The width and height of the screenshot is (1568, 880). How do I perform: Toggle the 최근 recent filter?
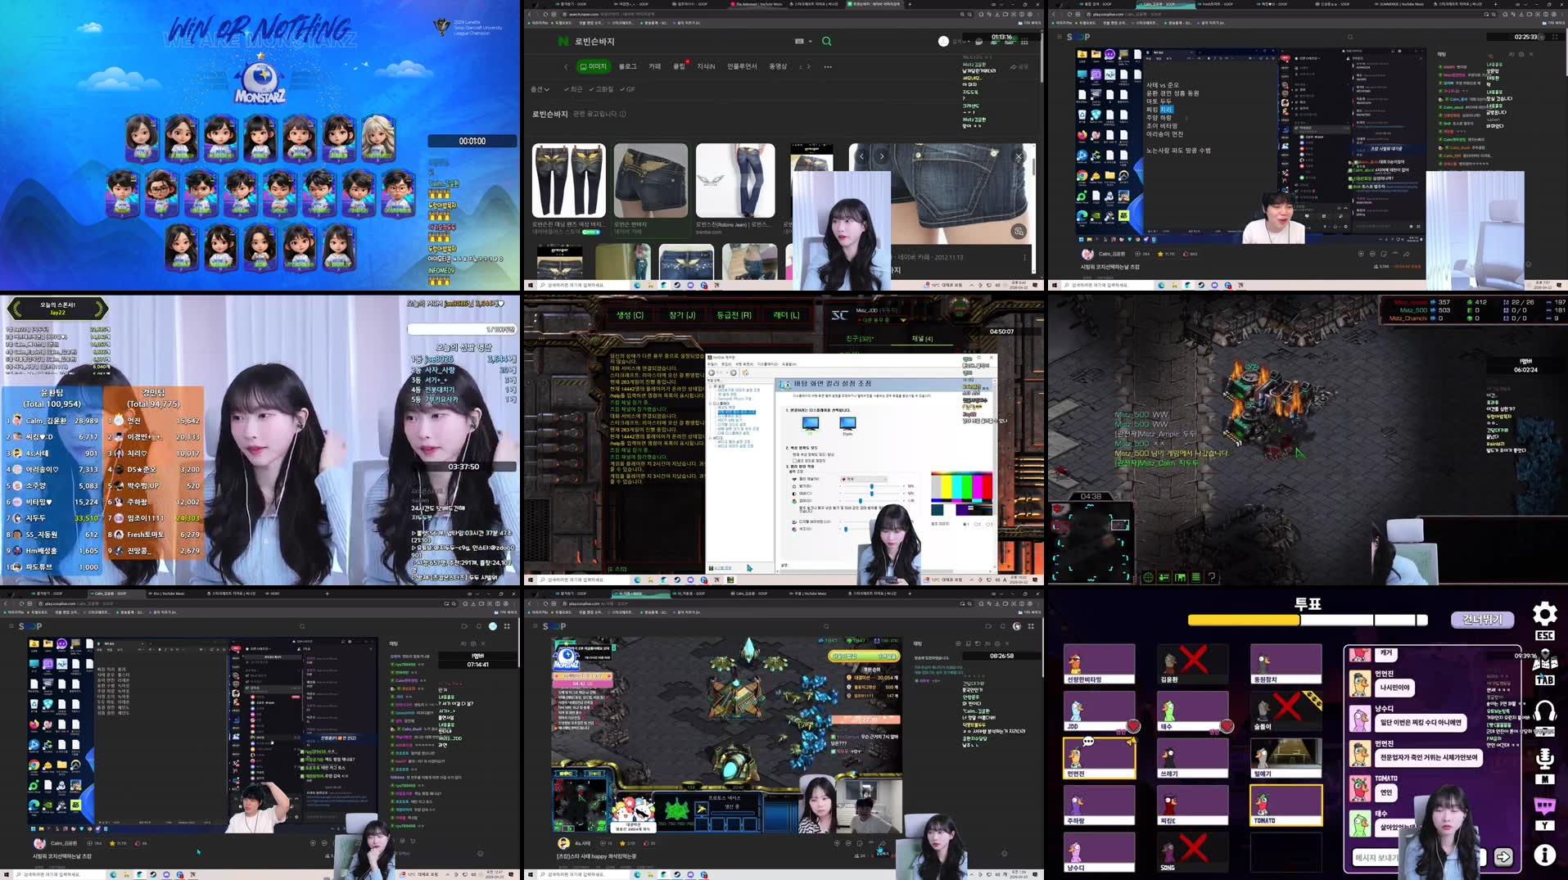click(x=574, y=90)
